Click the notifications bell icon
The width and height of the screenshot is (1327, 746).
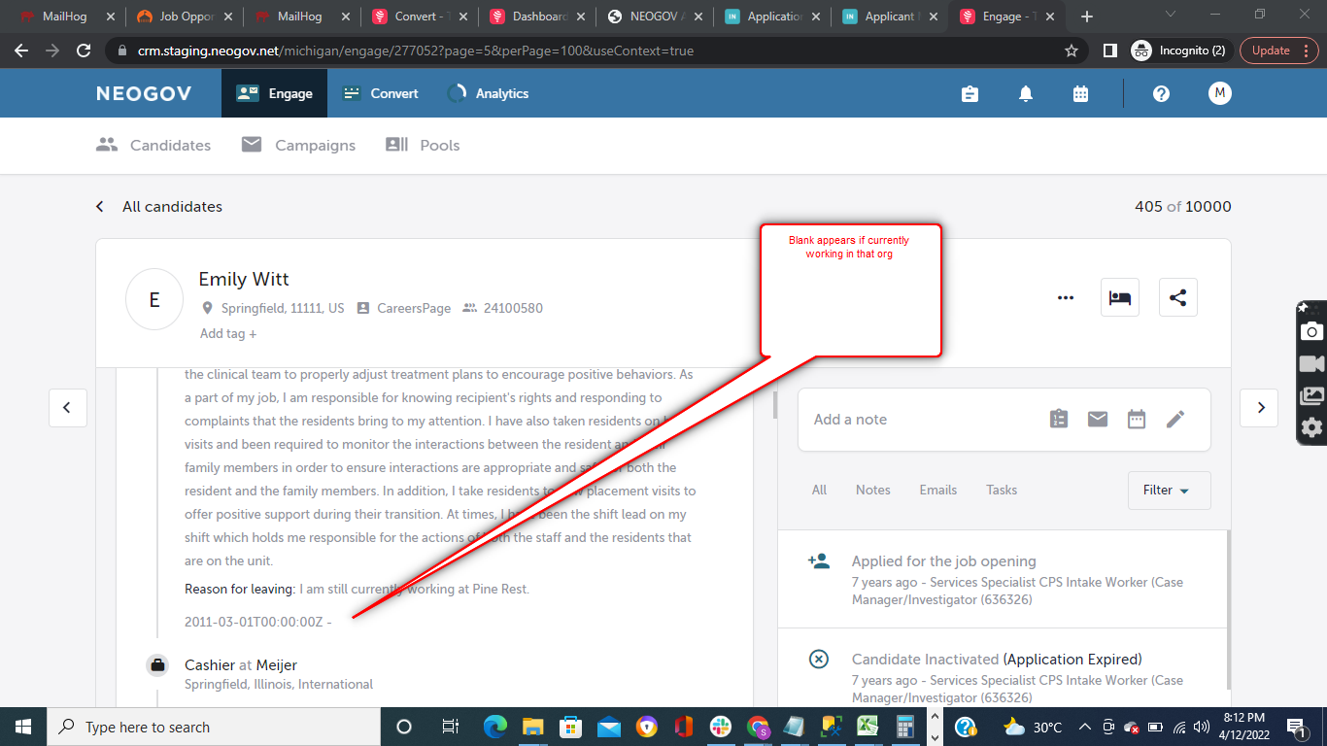point(1025,93)
